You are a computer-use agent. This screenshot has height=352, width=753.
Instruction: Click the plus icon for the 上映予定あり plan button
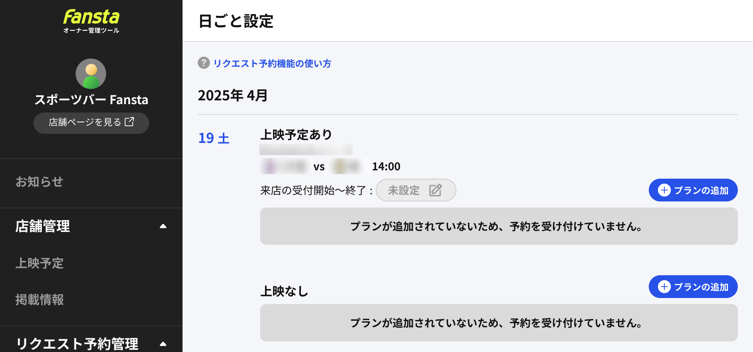click(x=664, y=190)
